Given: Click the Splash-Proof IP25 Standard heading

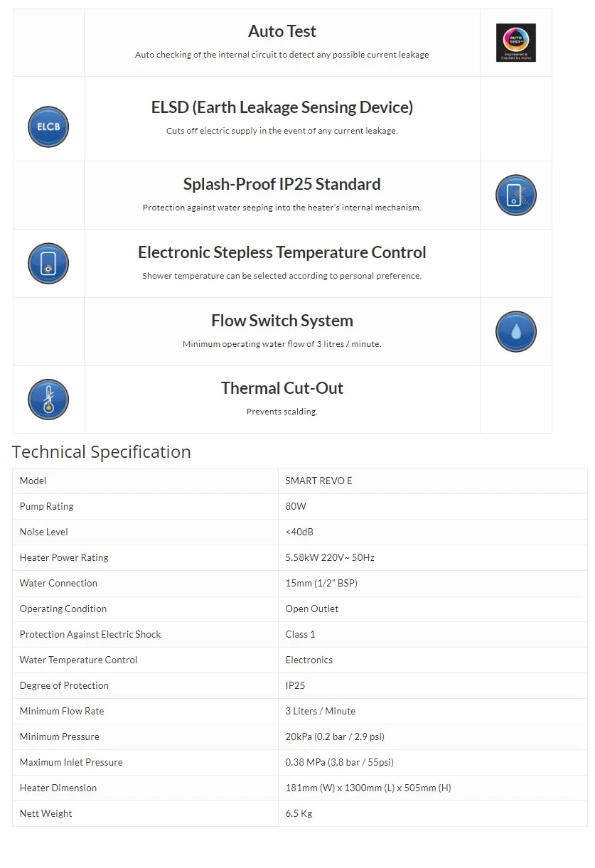Looking at the screenshot, I should tap(282, 184).
